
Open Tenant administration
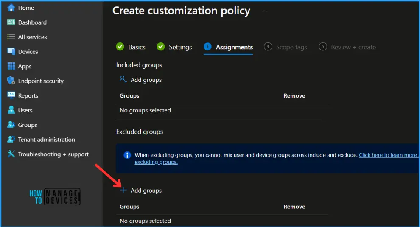pyautogui.click(x=46, y=139)
